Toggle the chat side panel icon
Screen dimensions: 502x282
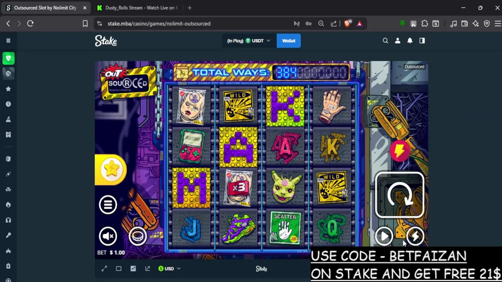[x=422, y=41]
